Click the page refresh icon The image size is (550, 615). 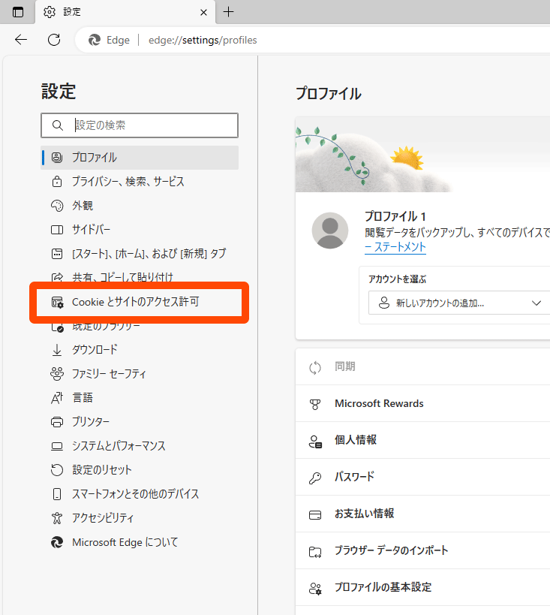[54, 40]
